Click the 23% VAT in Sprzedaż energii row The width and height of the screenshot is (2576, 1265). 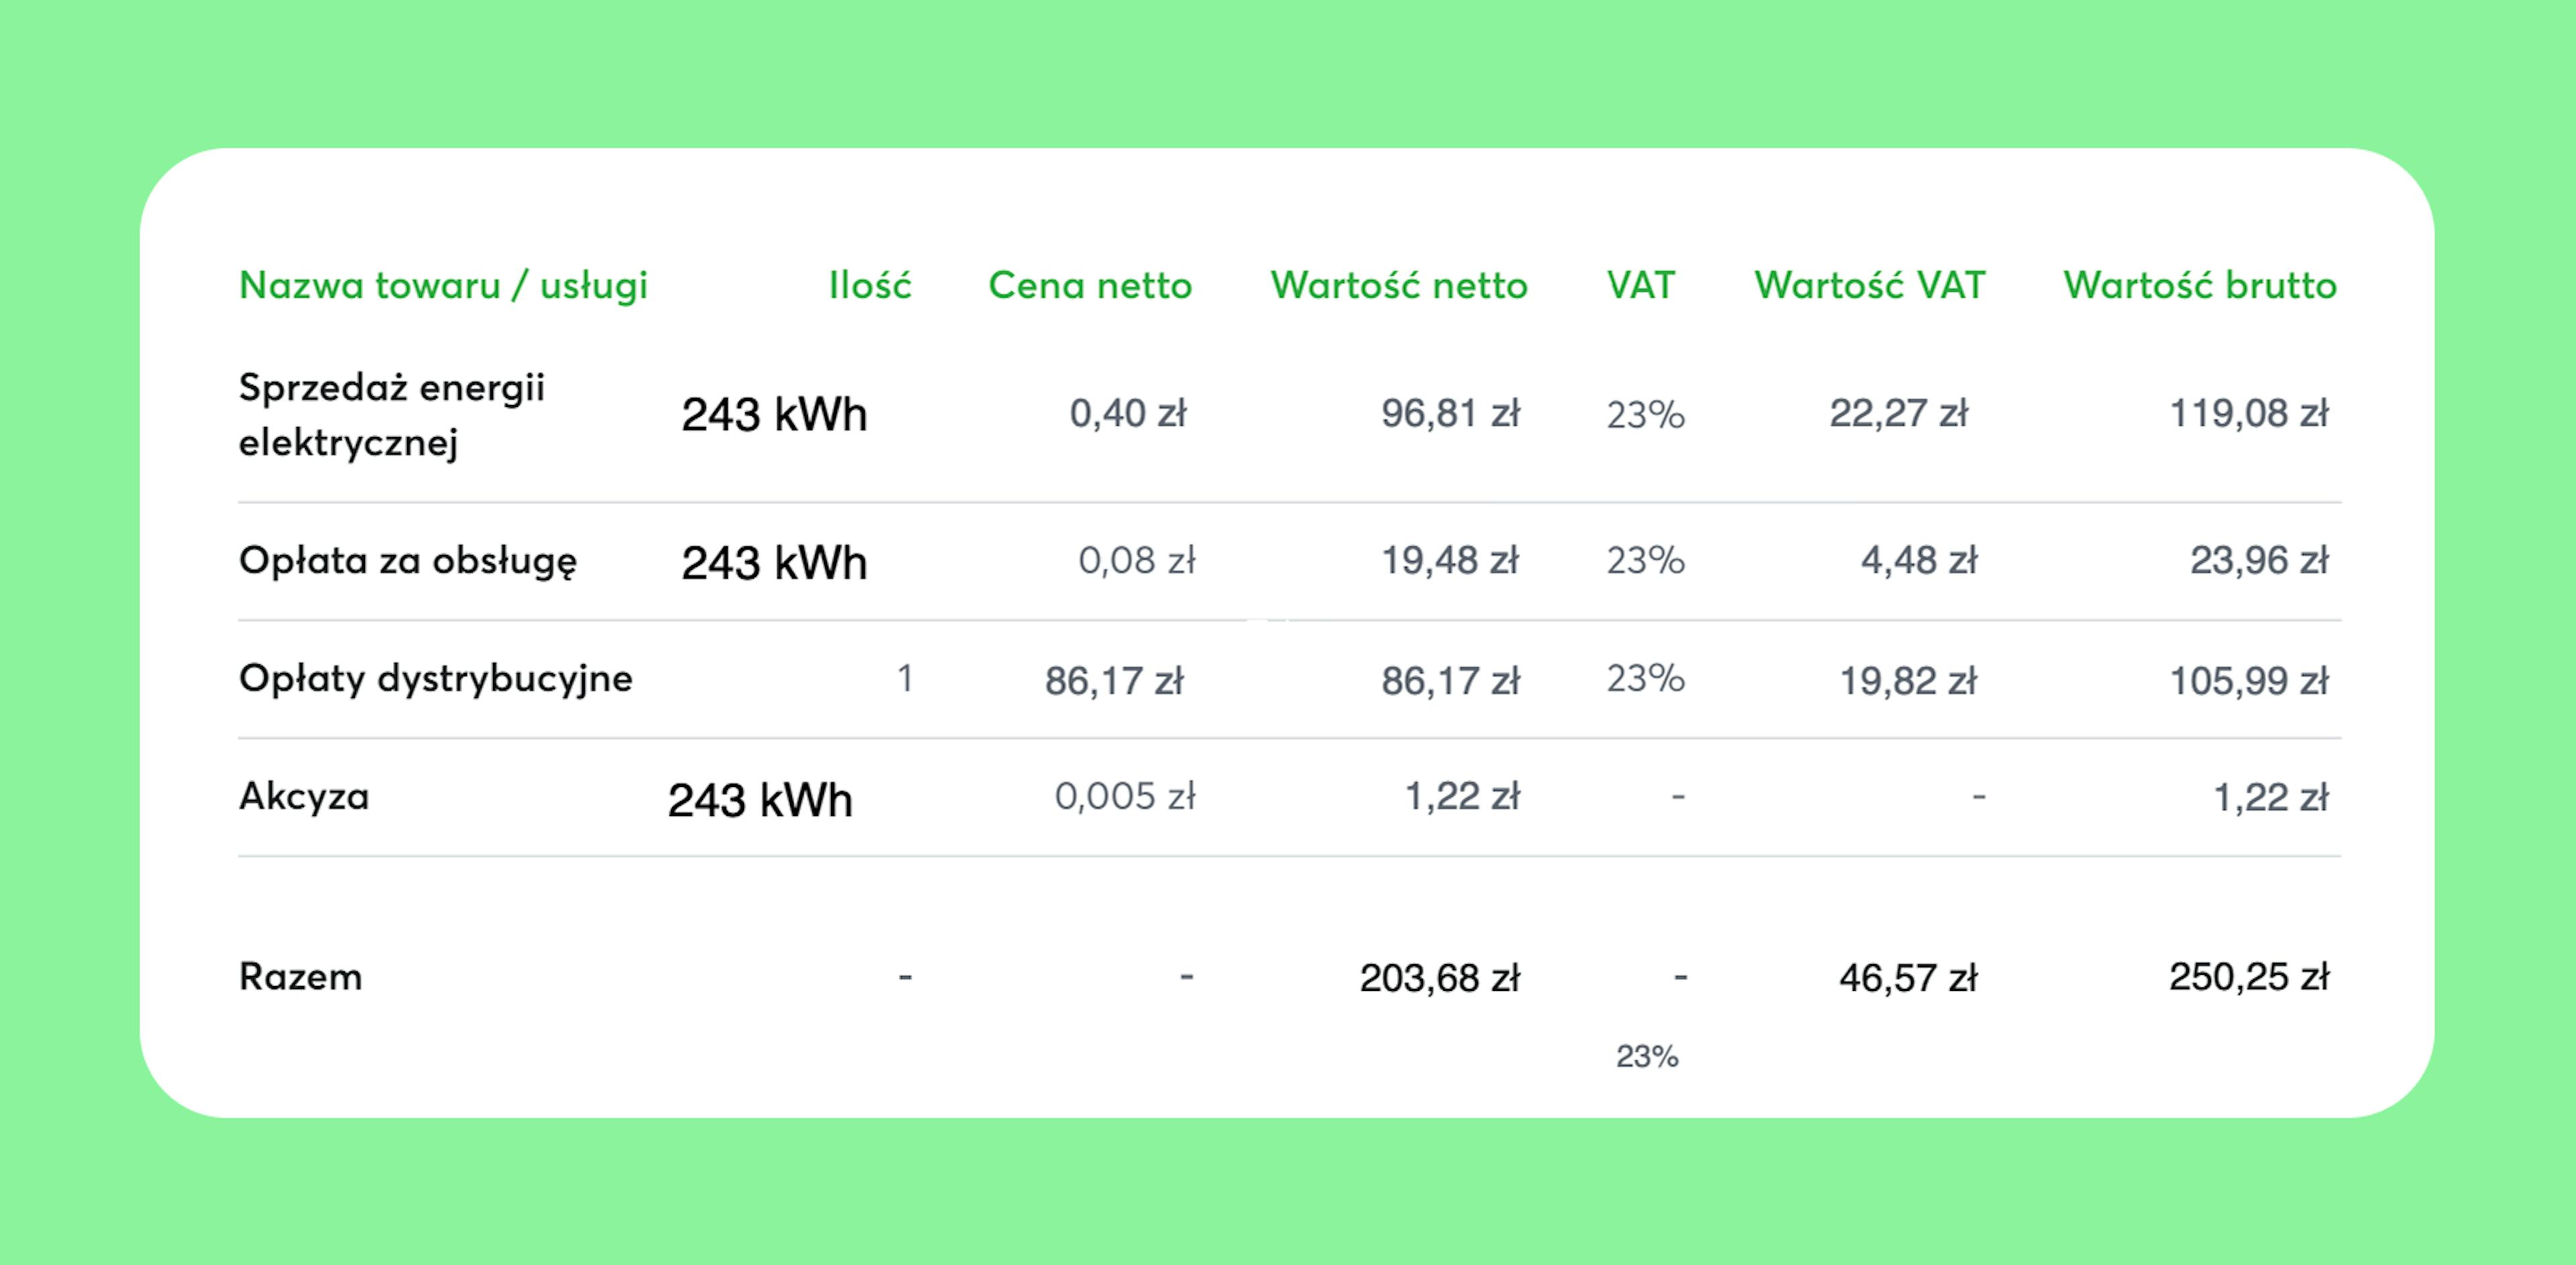[1645, 415]
